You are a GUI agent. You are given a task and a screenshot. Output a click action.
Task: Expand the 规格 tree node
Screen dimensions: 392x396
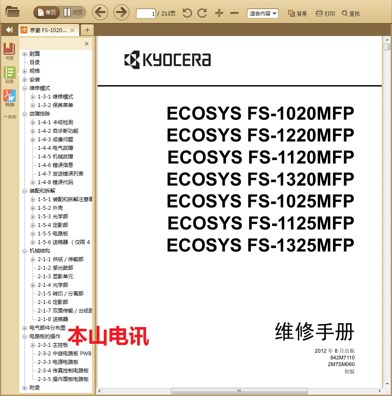tap(24, 71)
